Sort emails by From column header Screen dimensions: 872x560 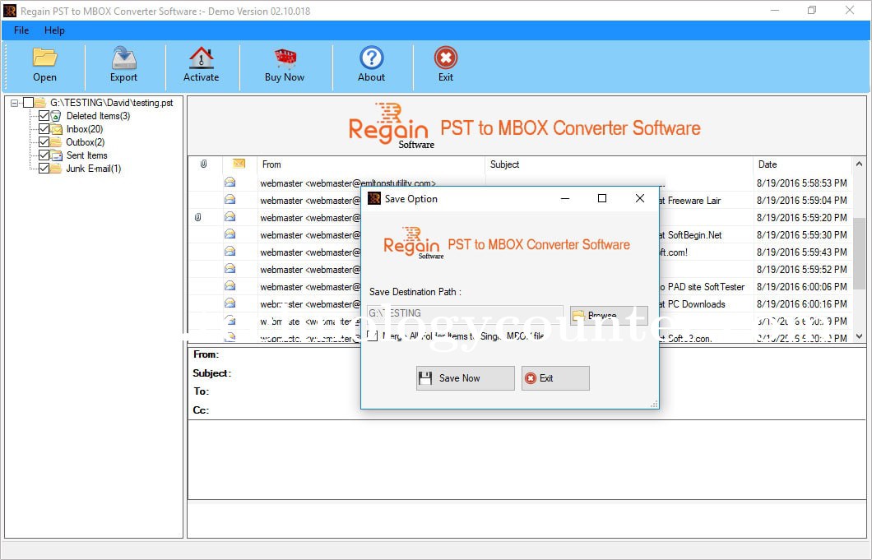pos(370,164)
